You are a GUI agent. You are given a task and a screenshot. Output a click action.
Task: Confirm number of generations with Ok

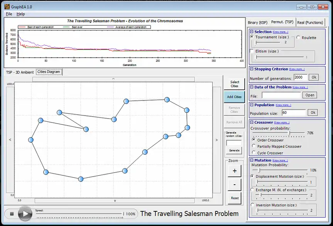tap(314, 77)
